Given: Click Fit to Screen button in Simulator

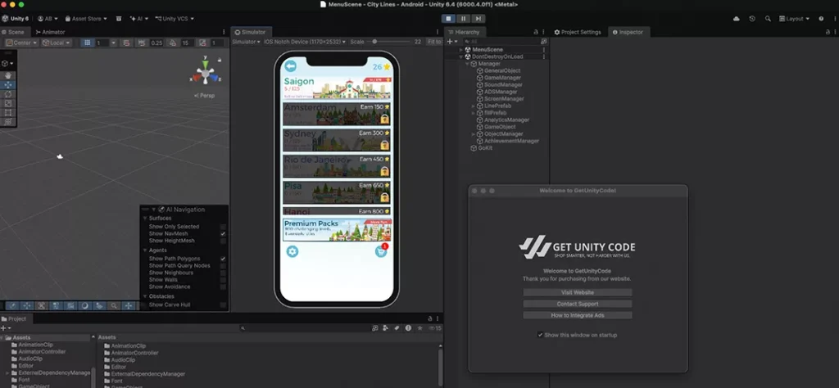Looking at the screenshot, I should click(434, 42).
